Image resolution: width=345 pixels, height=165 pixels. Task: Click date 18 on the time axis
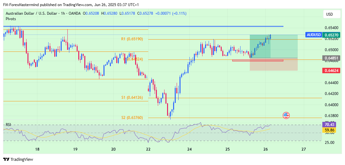tap(37, 149)
